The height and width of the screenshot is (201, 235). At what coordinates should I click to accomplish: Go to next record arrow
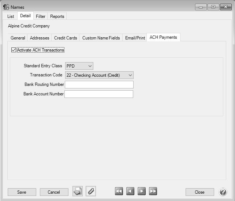[x=142, y=191]
